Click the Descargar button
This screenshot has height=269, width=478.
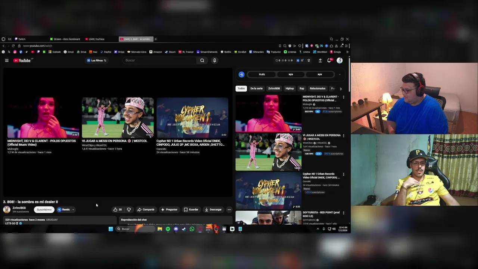click(x=213, y=210)
